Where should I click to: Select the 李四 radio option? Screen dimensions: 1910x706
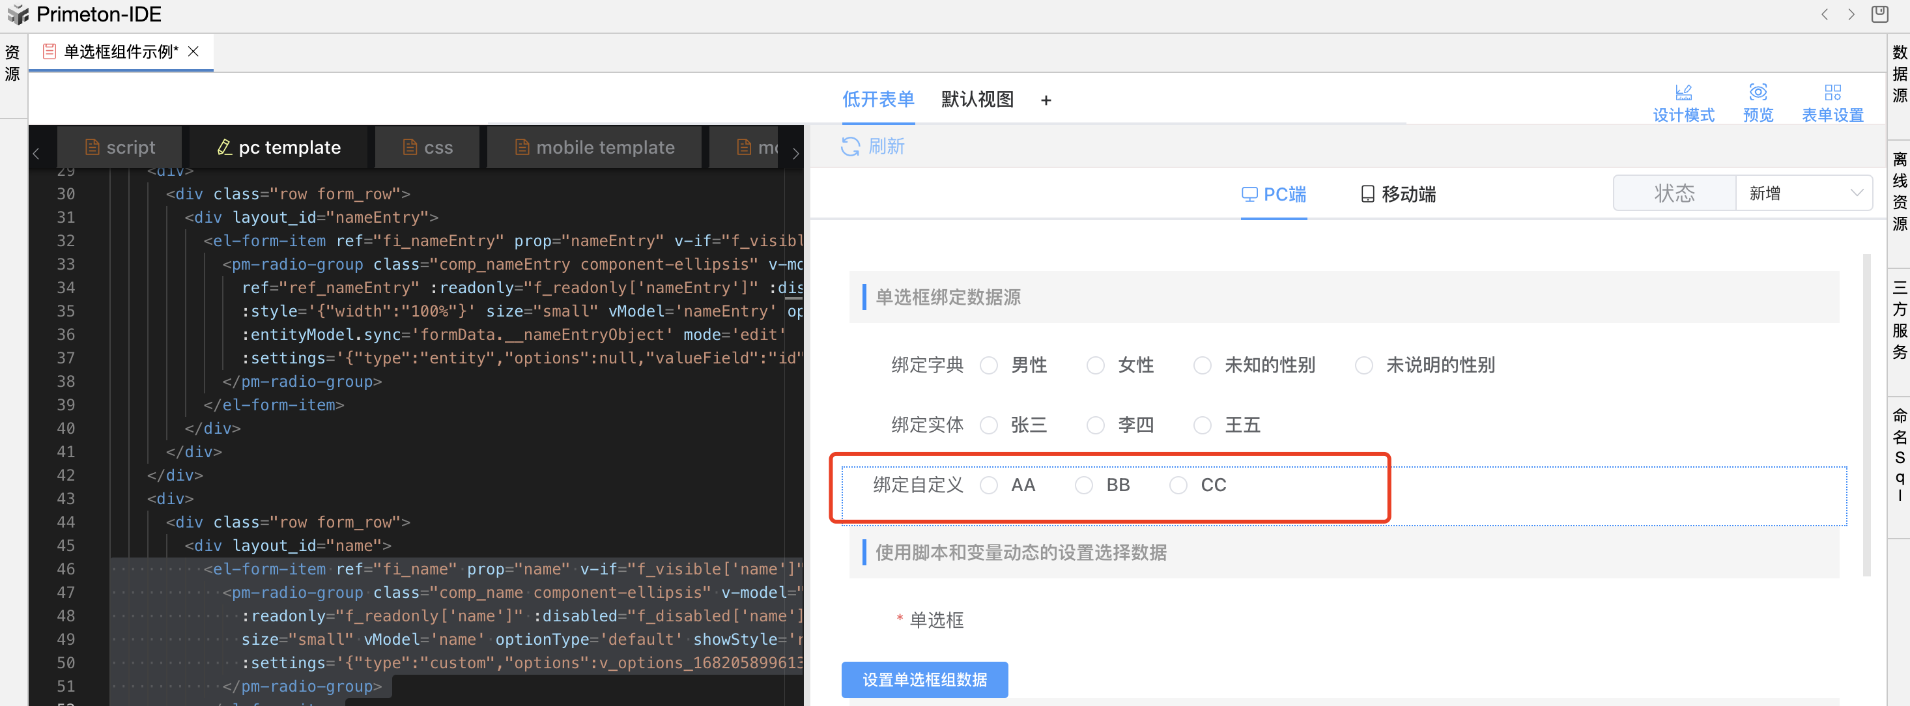pyautogui.click(x=1095, y=425)
